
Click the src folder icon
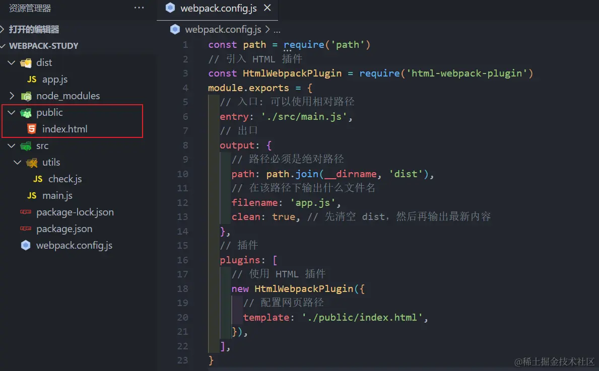coord(26,146)
